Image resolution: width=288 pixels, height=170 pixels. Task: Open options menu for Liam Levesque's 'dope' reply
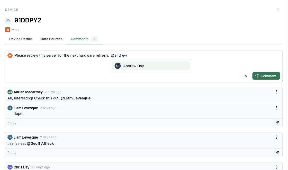276,108
